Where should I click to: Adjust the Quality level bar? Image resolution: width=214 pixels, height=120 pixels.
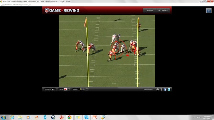coord(82,89)
